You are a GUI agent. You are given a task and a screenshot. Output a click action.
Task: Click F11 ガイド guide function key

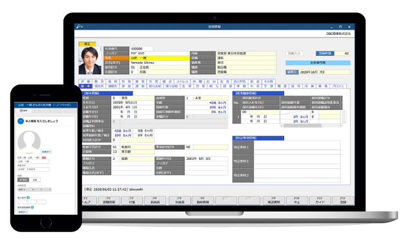pos(320,201)
